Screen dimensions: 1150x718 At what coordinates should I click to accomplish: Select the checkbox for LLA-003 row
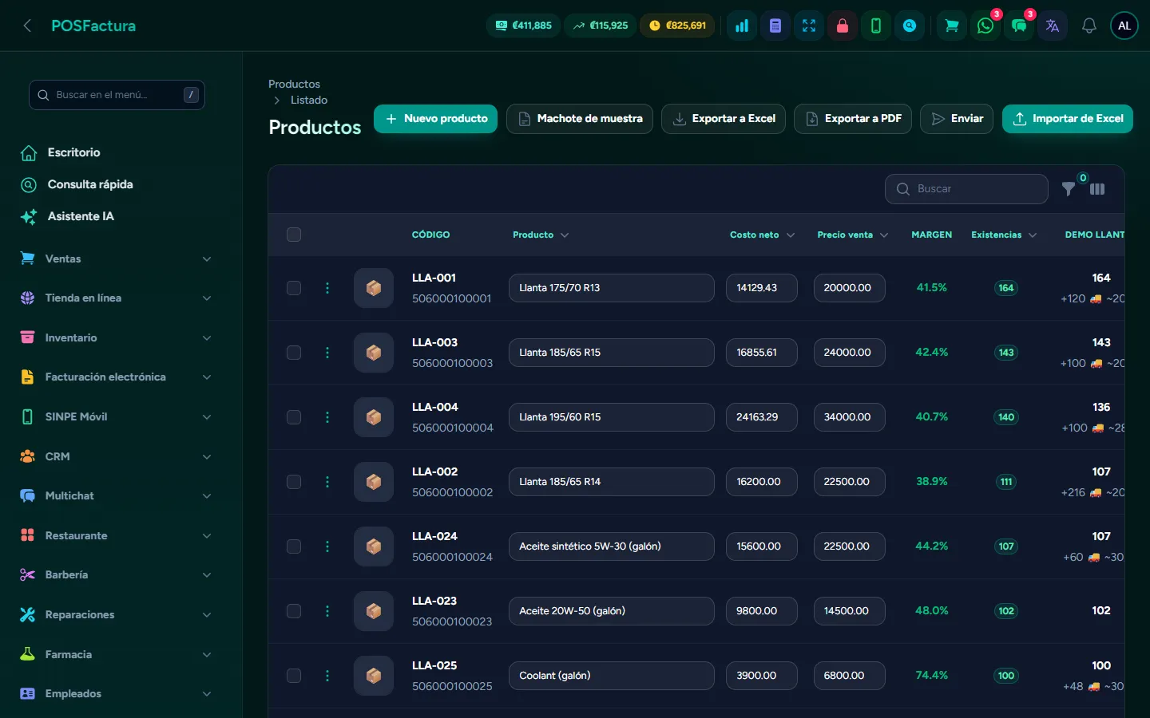coord(294,353)
